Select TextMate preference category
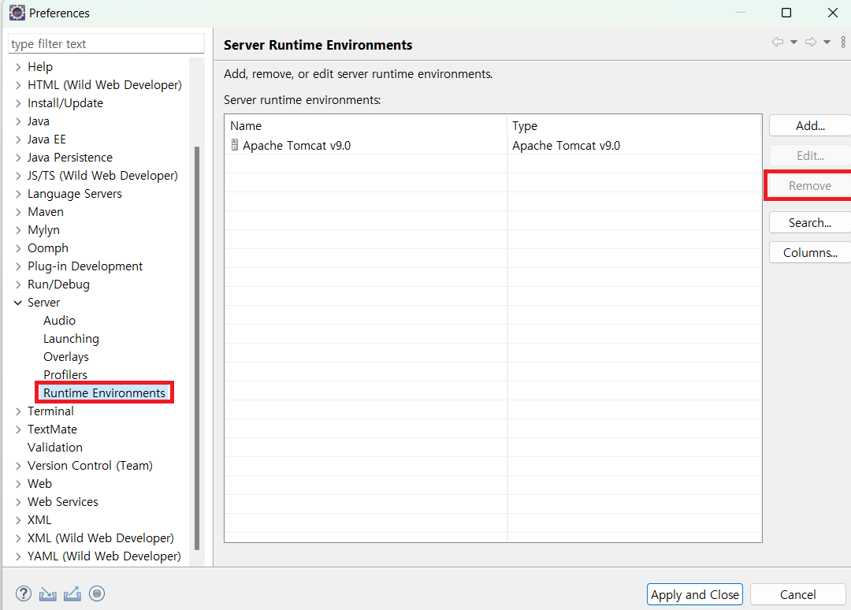 (52, 430)
